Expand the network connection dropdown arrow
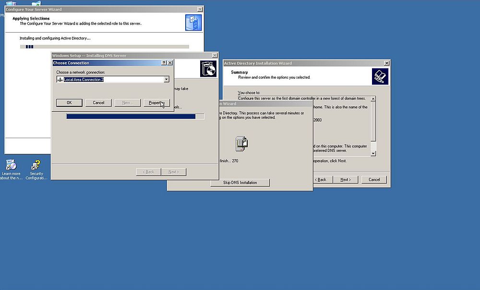This screenshot has width=480, height=290. point(166,80)
